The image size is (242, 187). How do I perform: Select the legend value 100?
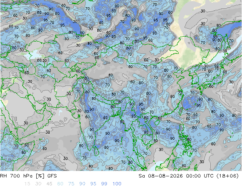point(117,184)
